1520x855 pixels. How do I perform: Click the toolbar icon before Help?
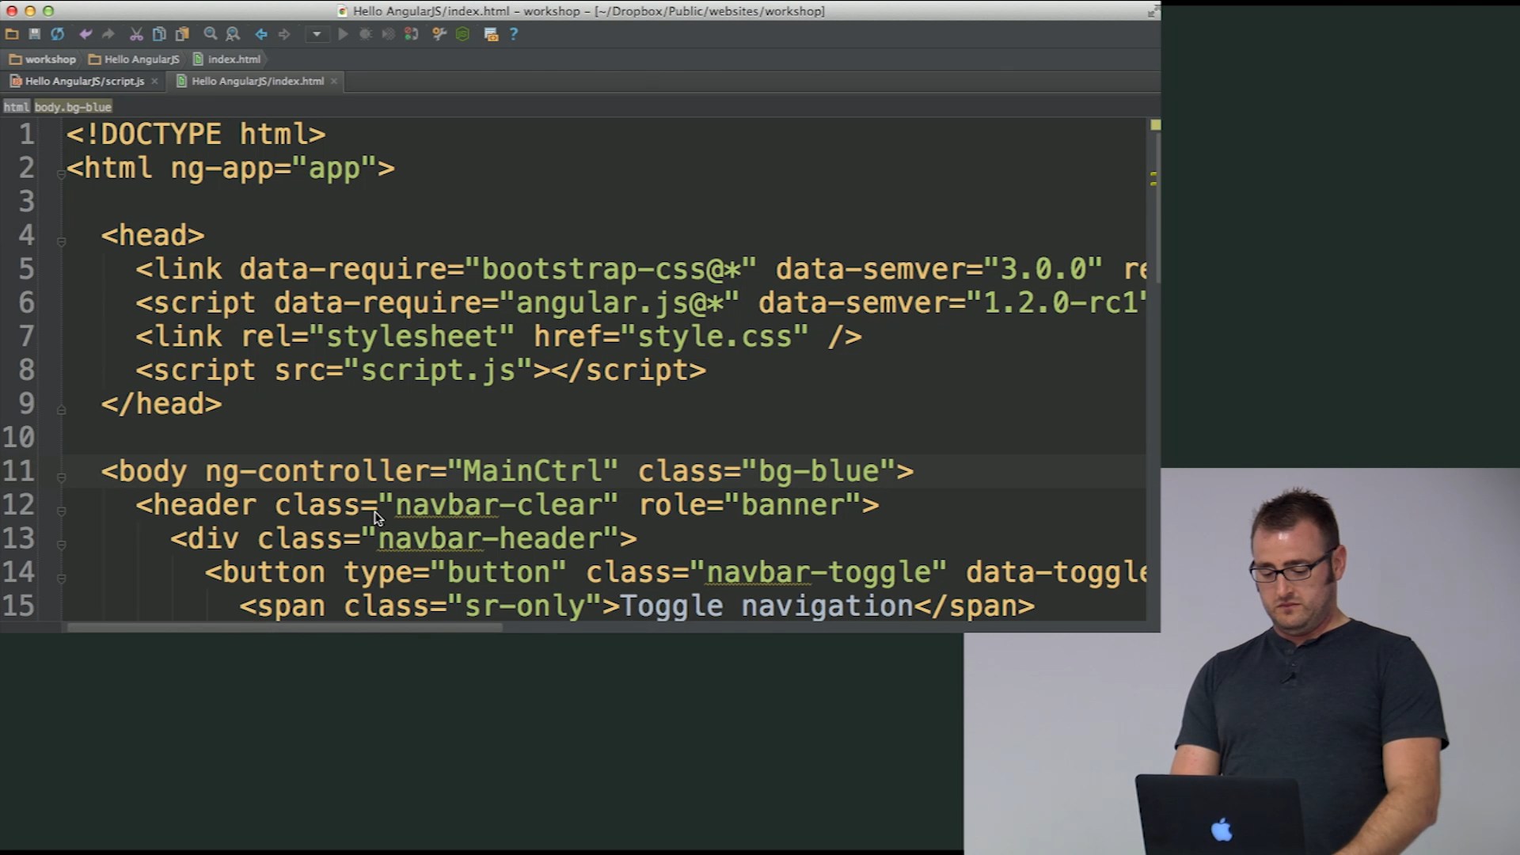click(491, 34)
